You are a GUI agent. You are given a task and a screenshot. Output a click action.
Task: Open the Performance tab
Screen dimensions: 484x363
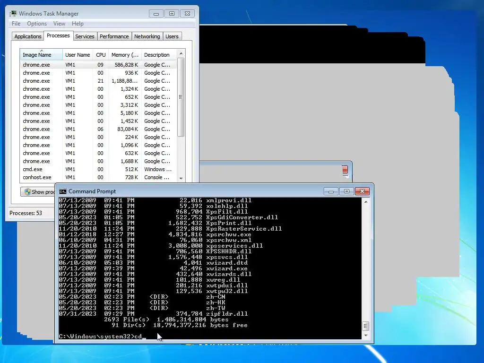click(114, 36)
